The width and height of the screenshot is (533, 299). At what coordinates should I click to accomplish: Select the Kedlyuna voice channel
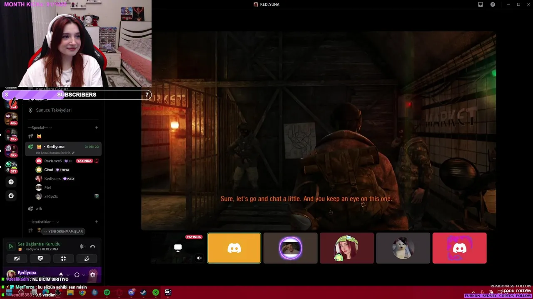[x=63, y=149]
